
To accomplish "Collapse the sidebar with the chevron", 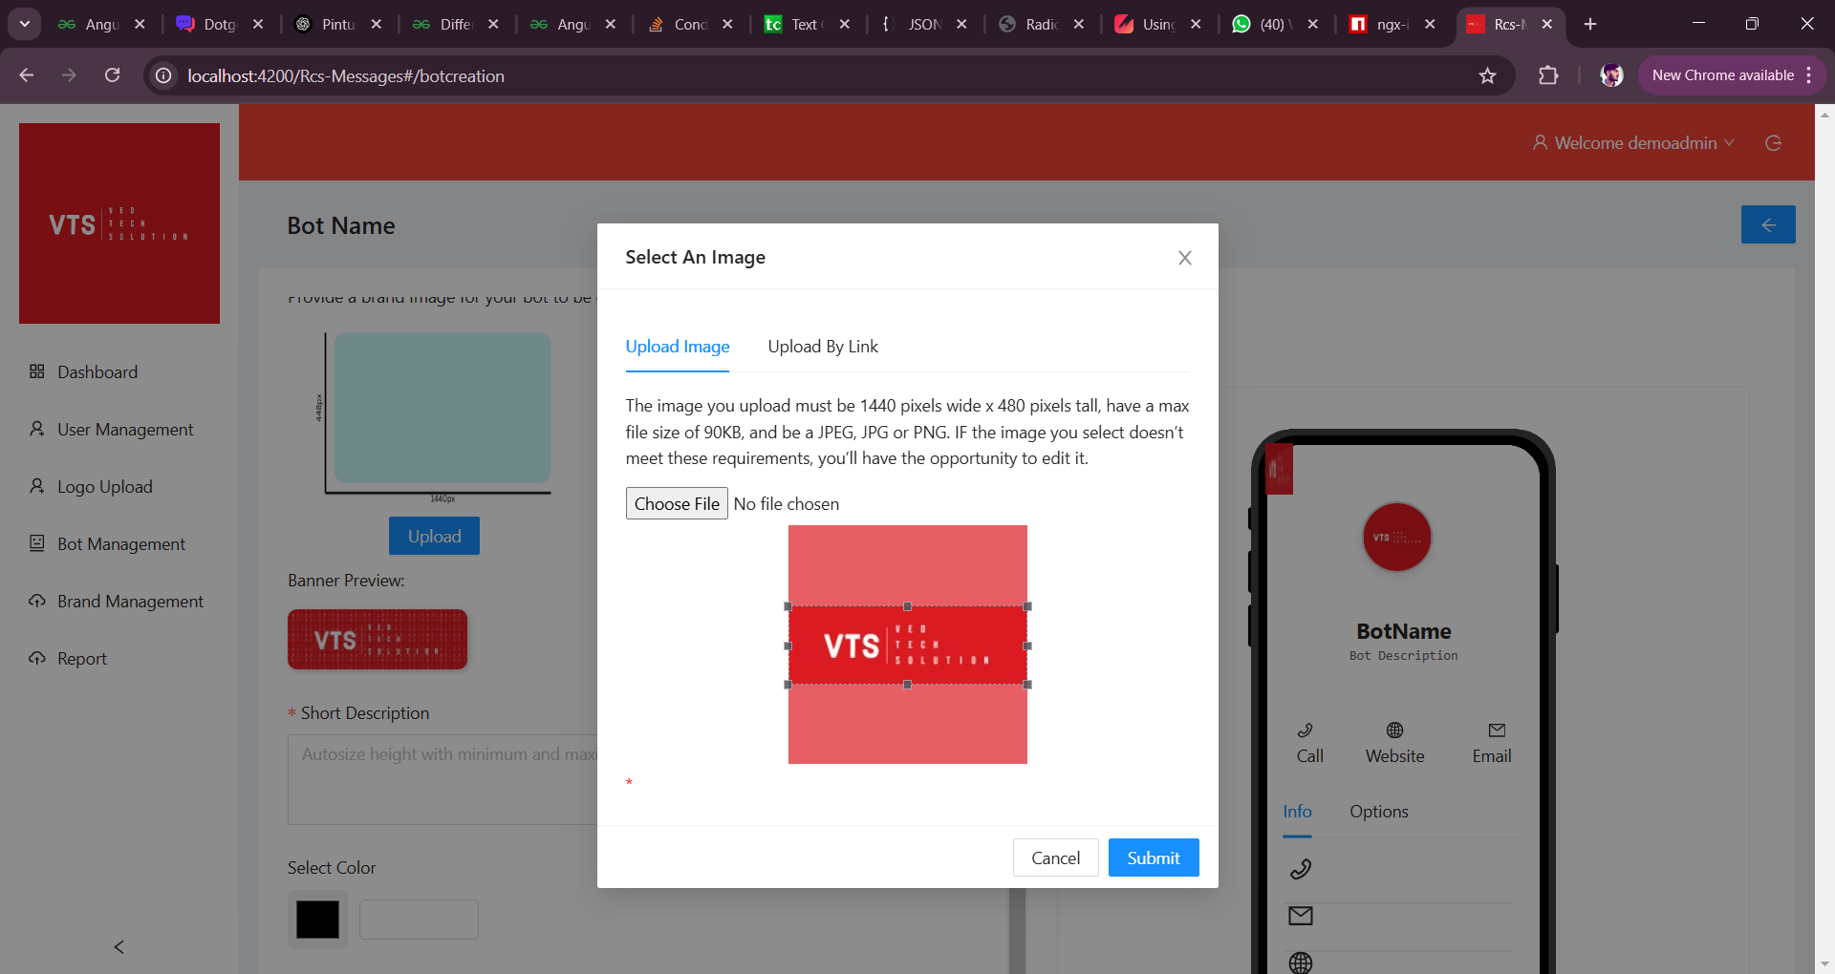I will click(119, 946).
